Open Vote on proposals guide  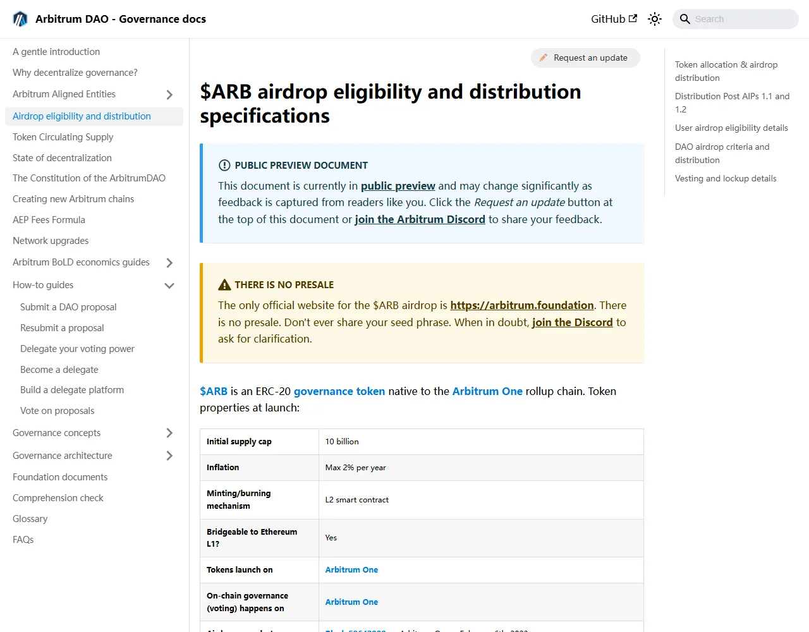57,411
